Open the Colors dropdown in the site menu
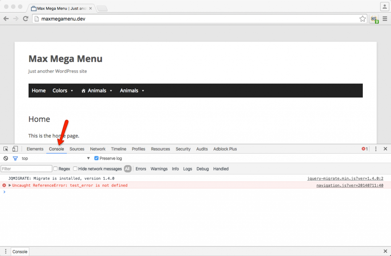This screenshot has width=391, height=256. (x=60, y=91)
